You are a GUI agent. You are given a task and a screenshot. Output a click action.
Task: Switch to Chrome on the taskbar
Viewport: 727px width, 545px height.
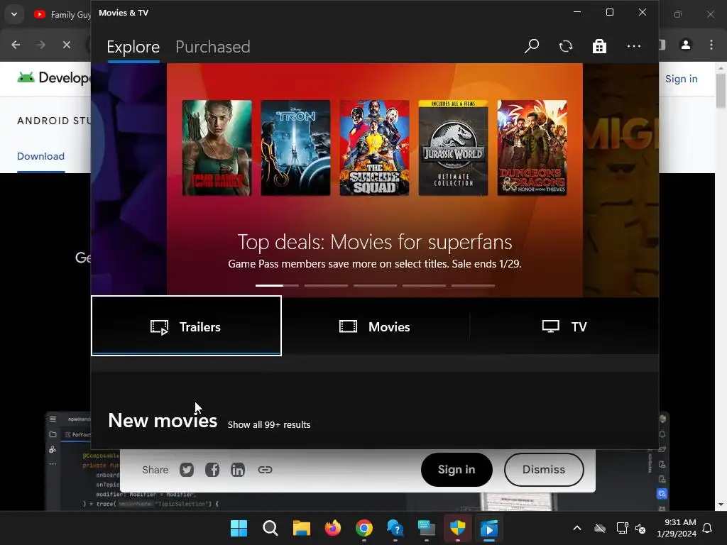click(364, 528)
